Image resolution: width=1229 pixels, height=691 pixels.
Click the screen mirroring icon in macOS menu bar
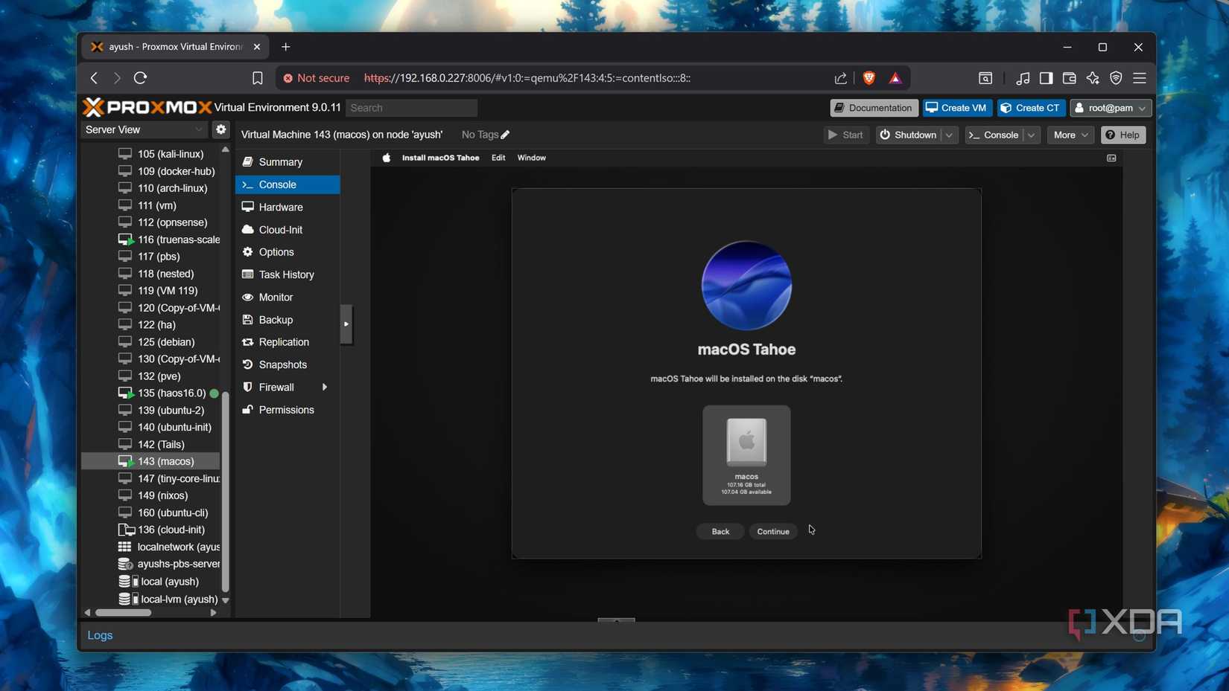(x=1111, y=158)
